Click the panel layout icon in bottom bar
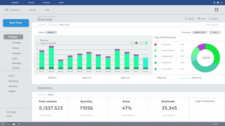The width and height of the screenshot is (225, 126). tap(14, 124)
